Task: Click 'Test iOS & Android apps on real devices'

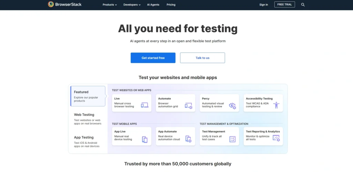Action: [87, 145]
